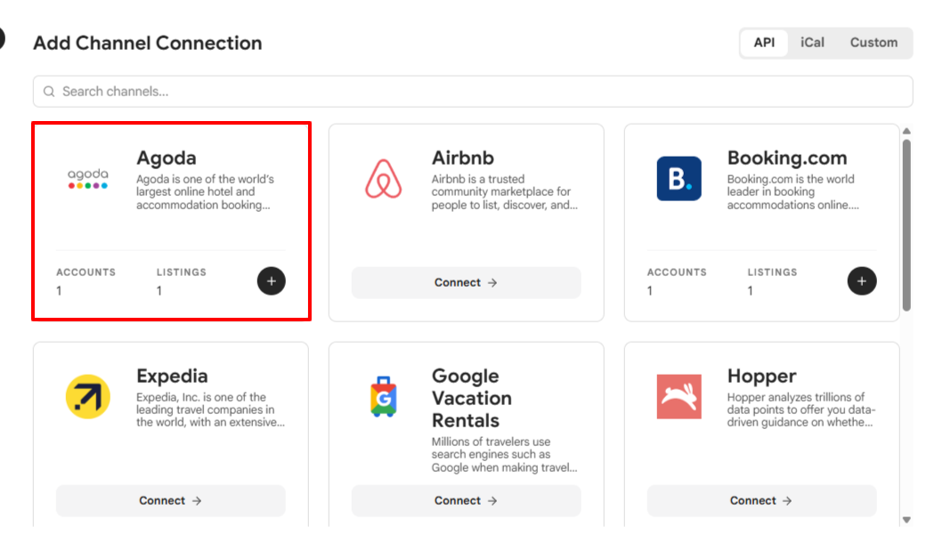Click the scrollbar up arrow
942x551 pixels.
pyautogui.click(x=906, y=131)
